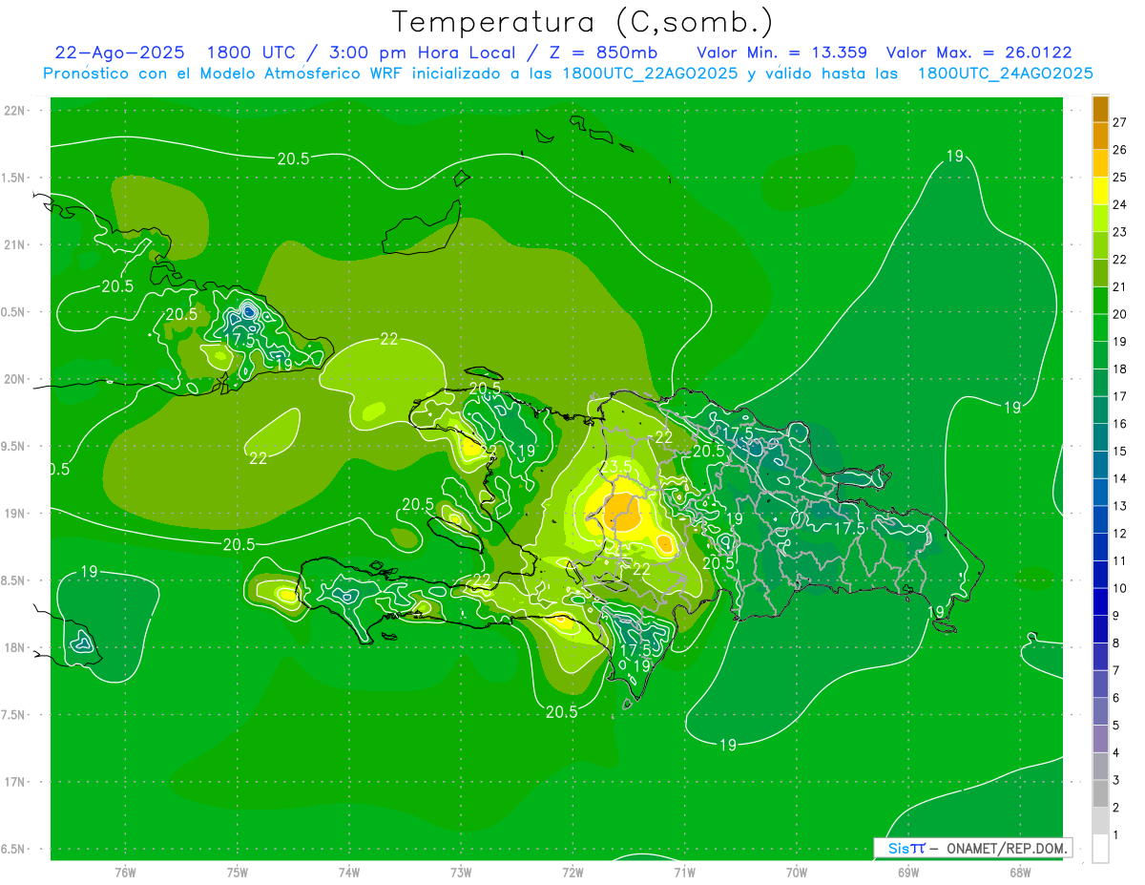Click the '22N' latitude axis label

(14, 111)
